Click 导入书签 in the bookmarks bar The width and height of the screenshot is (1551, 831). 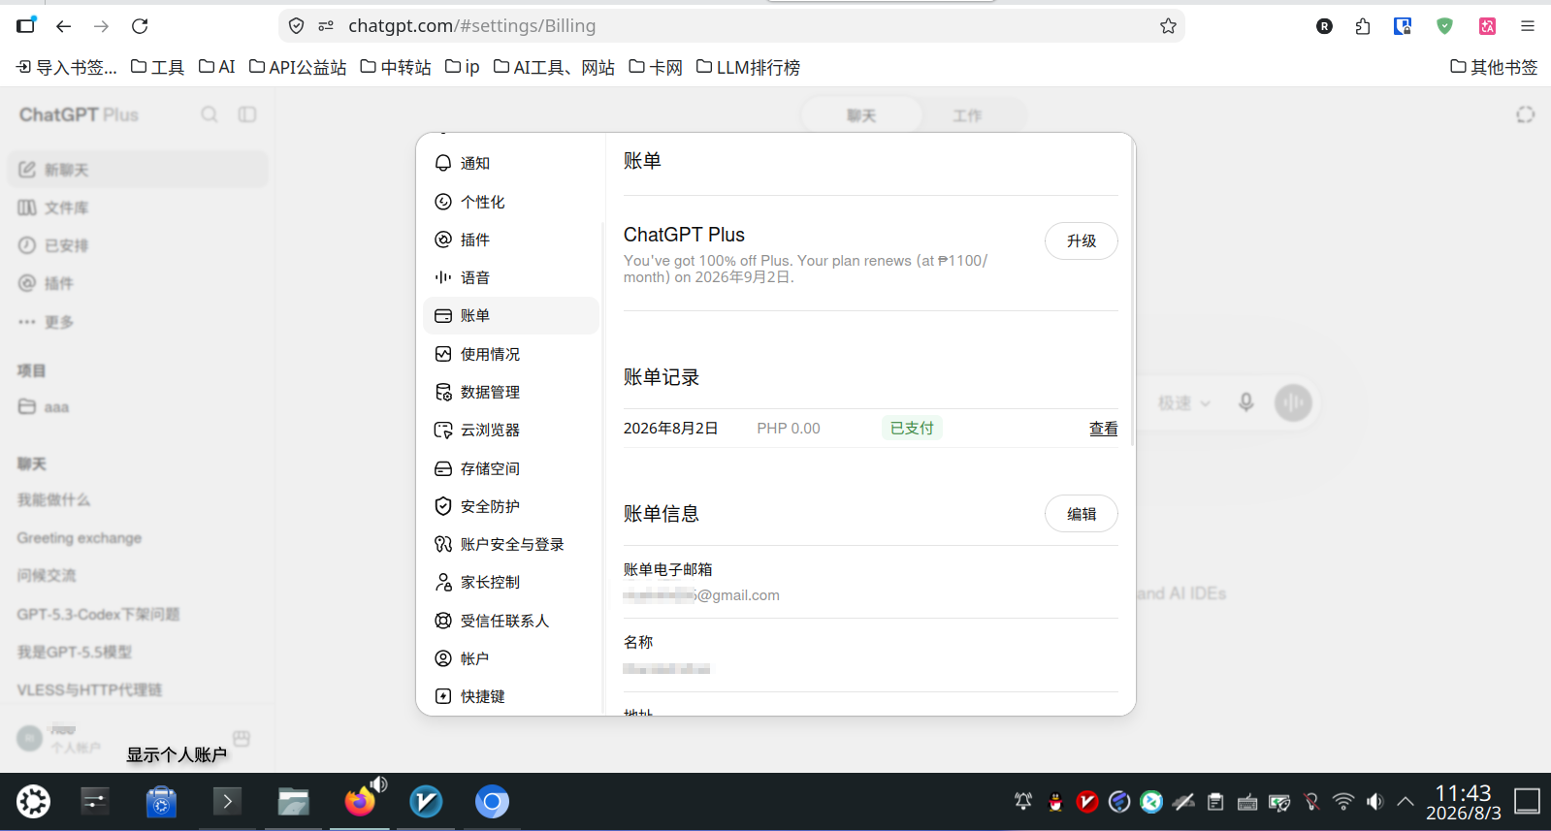click(x=66, y=67)
